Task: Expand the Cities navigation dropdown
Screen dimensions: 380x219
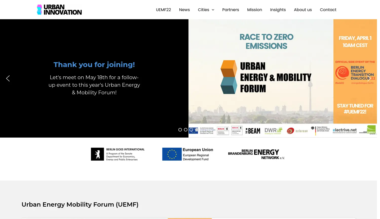Action: (x=206, y=10)
